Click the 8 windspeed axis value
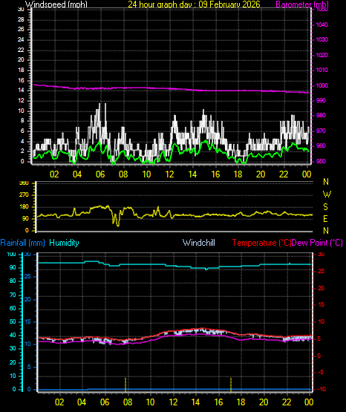The image size is (346, 412). 22,121
